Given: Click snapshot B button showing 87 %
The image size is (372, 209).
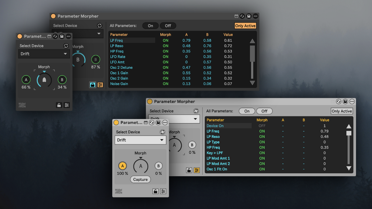Looking at the screenshot, I should 95,60.
